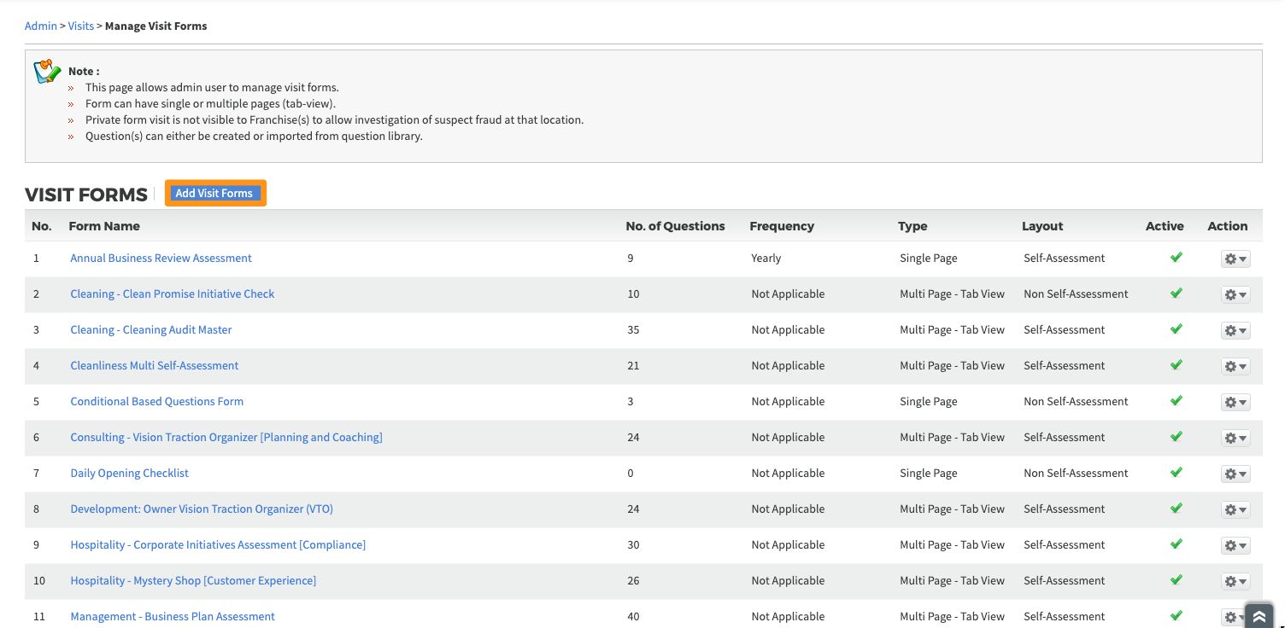1285x628 pixels.
Task: Click active checkmark for Consulting - Vision Traction Organizer
Action: [x=1176, y=436]
